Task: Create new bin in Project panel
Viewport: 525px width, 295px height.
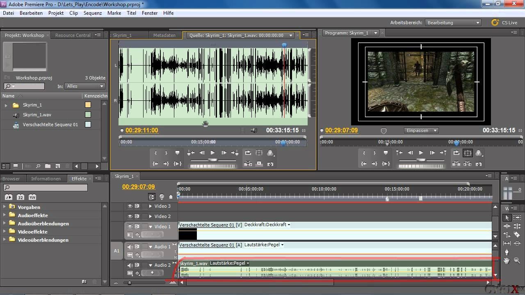Action: pyautogui.click(x=48, y=166)
